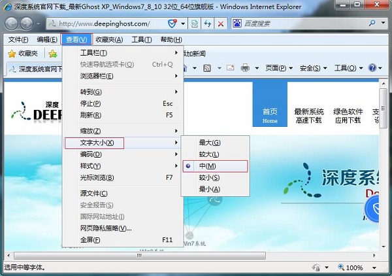Viewport: 392px width, 276px height.
Task: Choose Smallest (最小) text size
Action: [215, 190]
